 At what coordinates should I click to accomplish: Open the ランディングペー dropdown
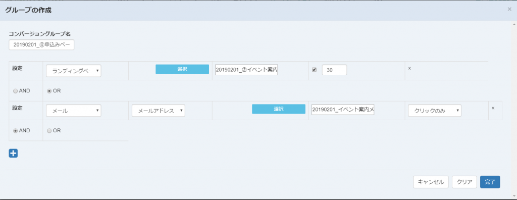click(74, 71)
